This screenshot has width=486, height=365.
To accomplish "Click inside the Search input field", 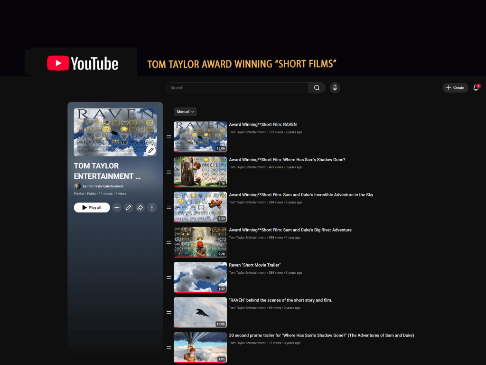I will pyautogui.click(x=237, y=88).
